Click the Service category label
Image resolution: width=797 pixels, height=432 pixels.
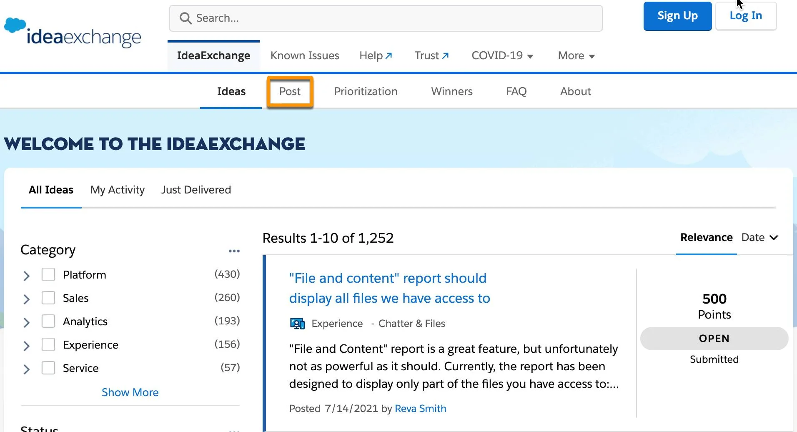click(80, 368)
